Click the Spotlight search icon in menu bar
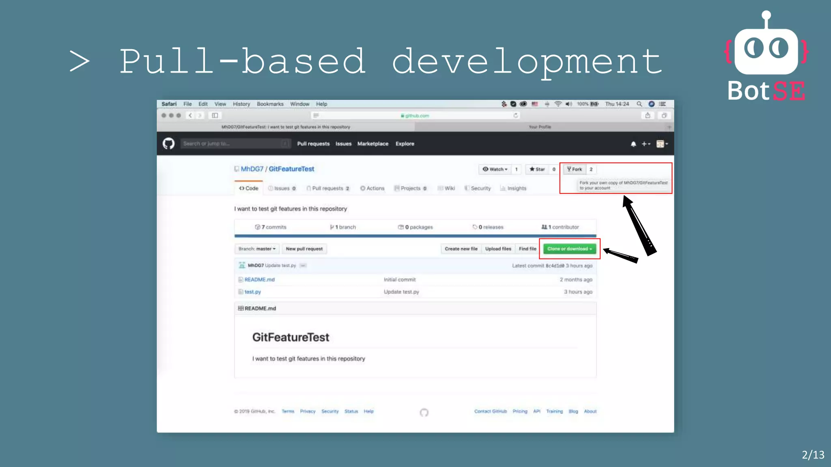This screenshot has height=467, width=831. click(x=639, y=104)
